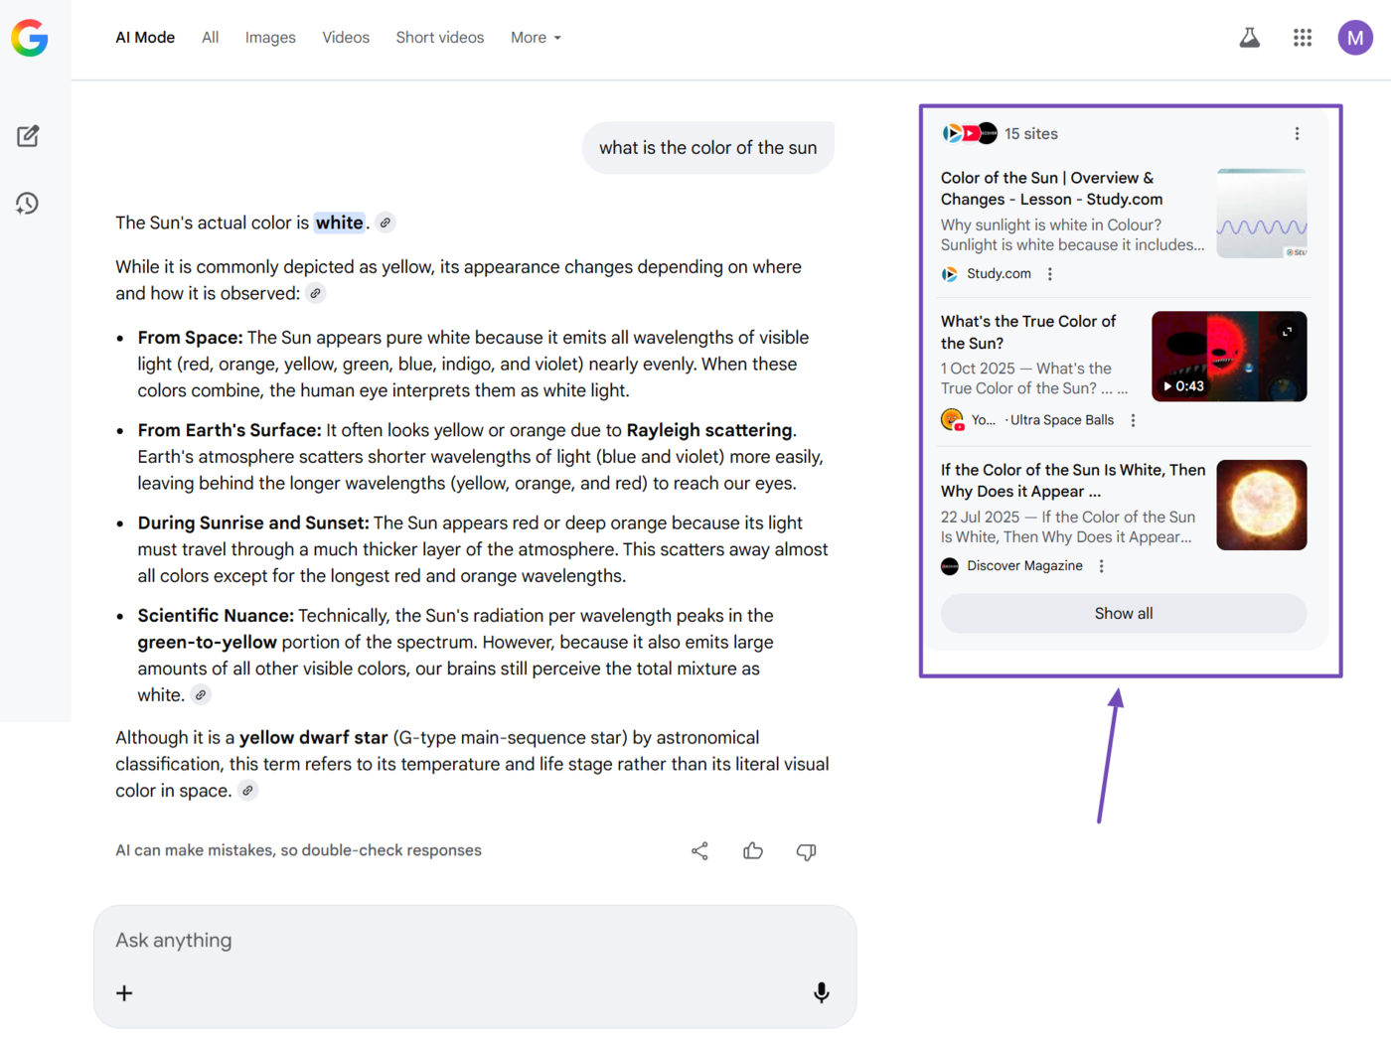1391x1044 pixels.
Task: Click the plus icon in the Ask anything box
Action: tap(123, 992)
